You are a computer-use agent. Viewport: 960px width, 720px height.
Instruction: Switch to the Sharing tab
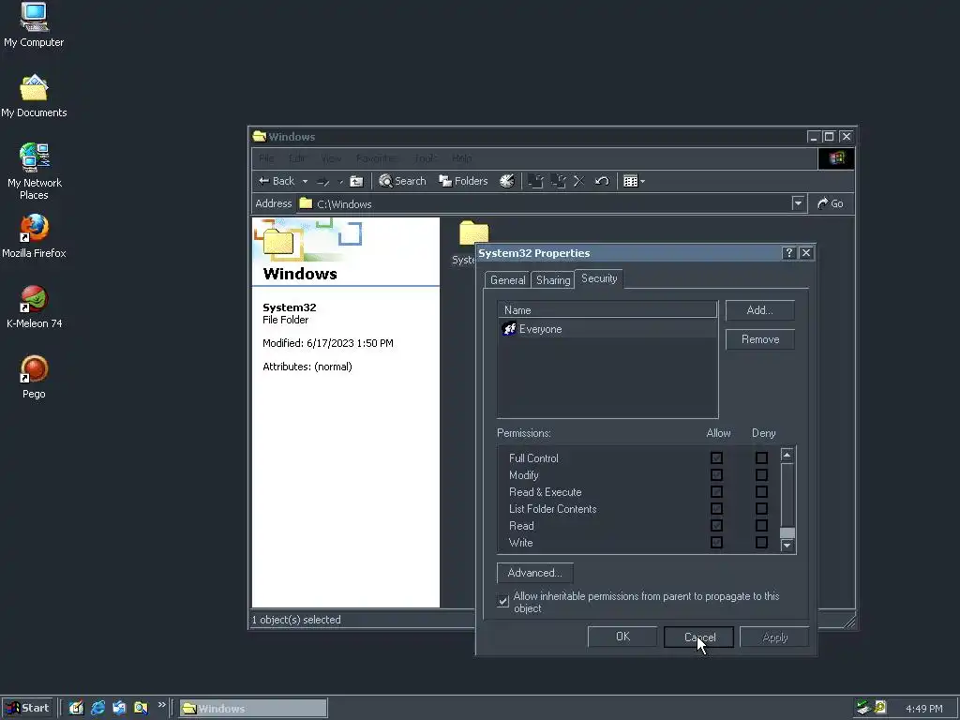553,279
